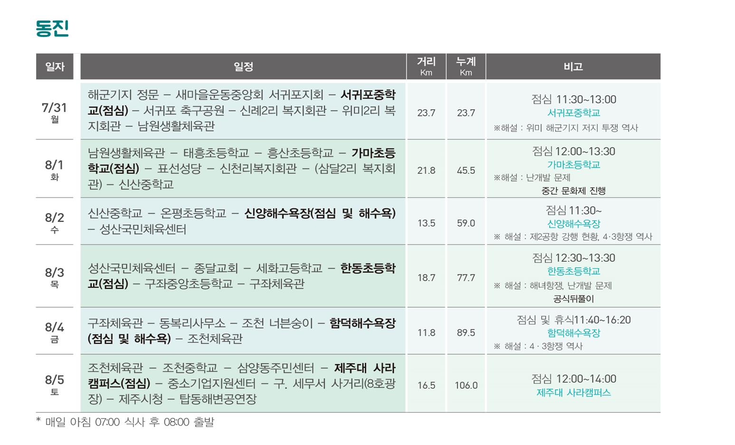Select the '일정' column header

243,66
